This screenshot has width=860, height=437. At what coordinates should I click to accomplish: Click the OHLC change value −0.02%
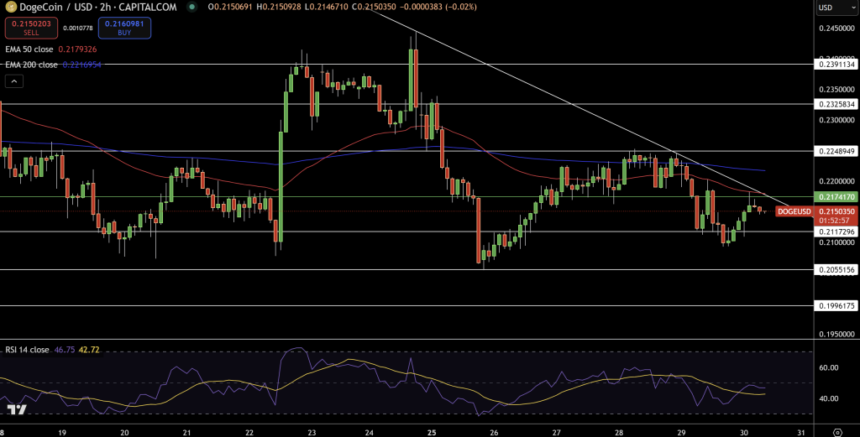coord(461,7)
